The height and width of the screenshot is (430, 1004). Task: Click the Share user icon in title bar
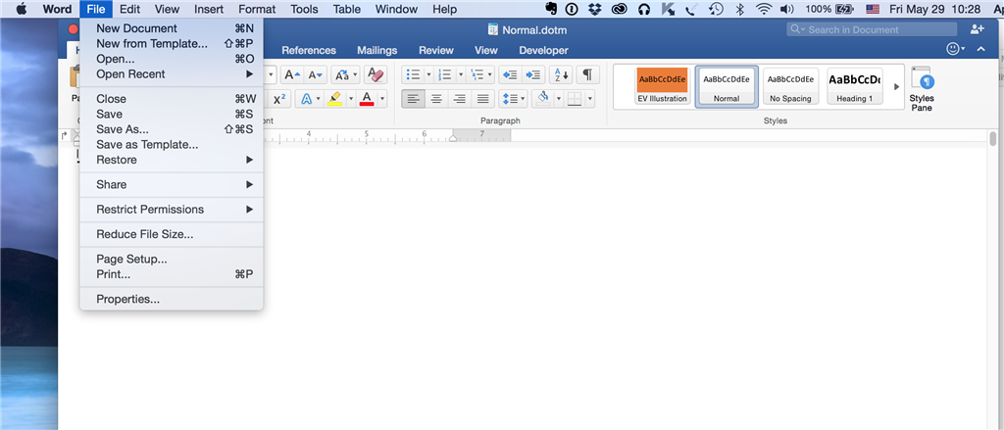pos(977,29)
